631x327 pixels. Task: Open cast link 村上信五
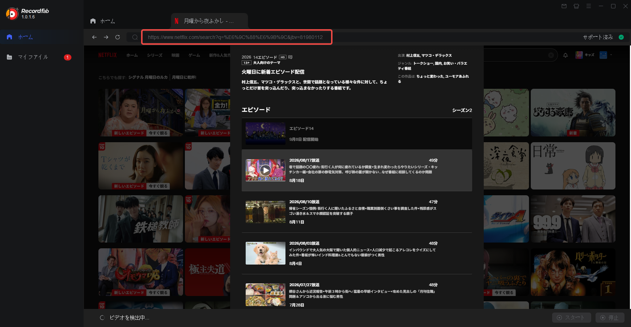point(413,56)
